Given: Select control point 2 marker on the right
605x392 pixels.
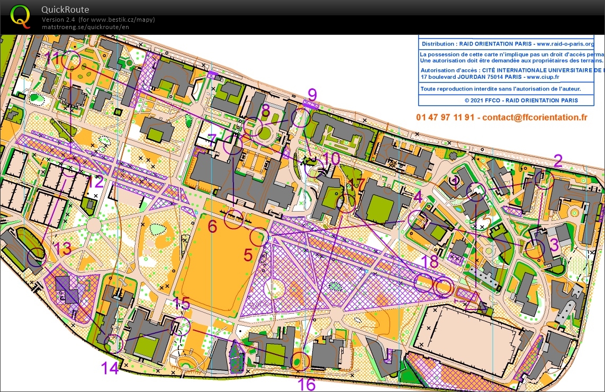Looking at the screenshot, I should point(545,180).
